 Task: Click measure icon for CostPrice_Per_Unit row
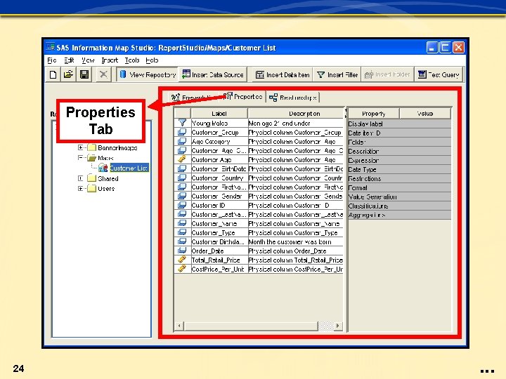[182, 268]
